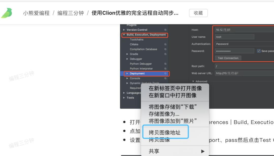This screenshot has width=274, height=156.
Task: Click the User name field containing root
Action: 234,37
